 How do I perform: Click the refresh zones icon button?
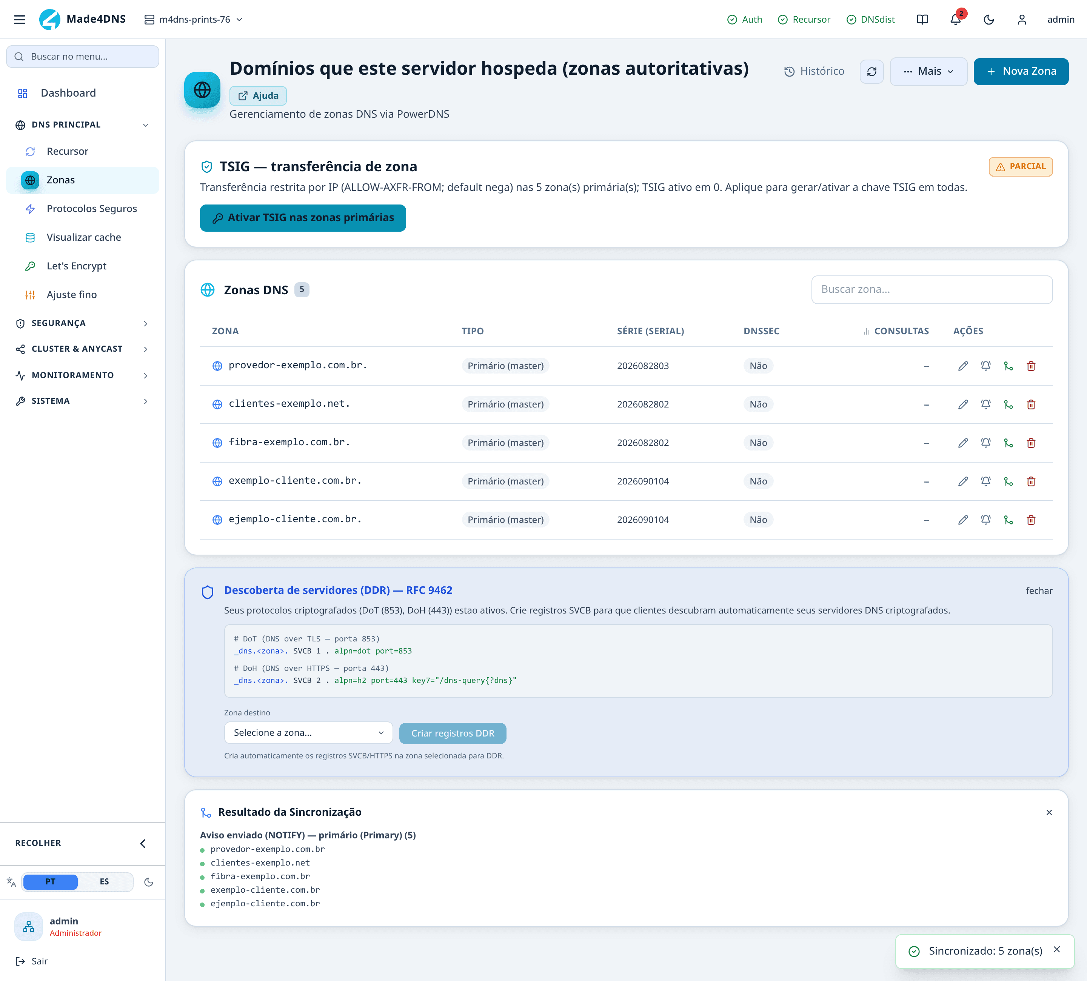coord(872,72)
